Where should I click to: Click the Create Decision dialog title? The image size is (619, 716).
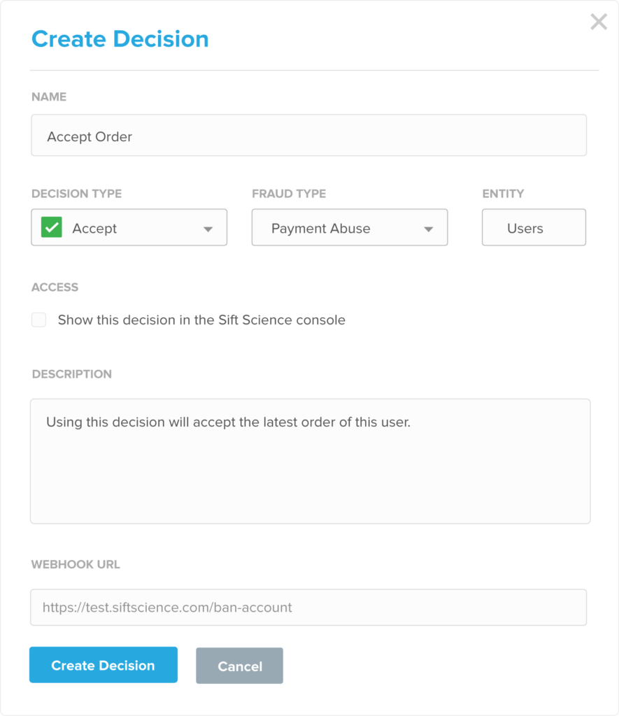coord(119,39)
